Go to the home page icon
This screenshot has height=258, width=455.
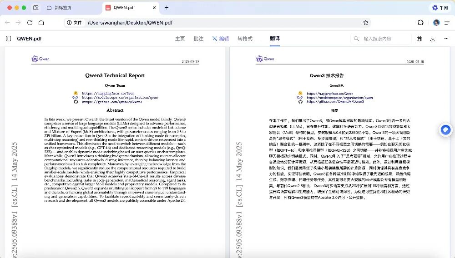[41, 23]
